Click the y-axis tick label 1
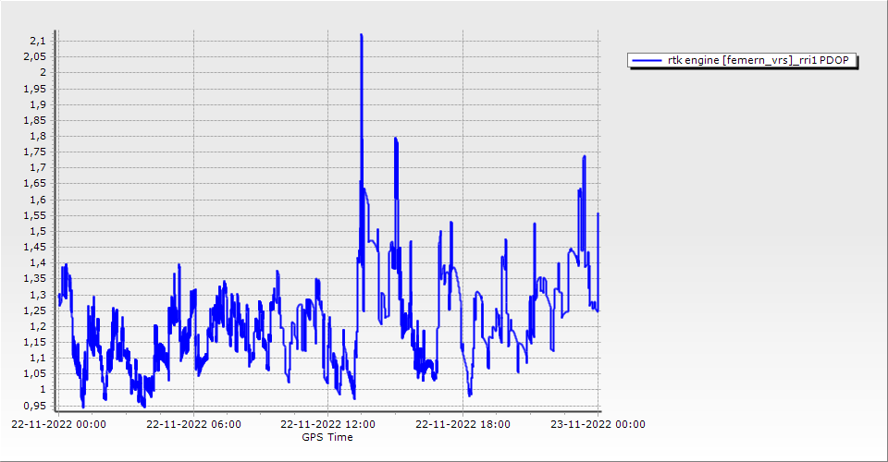 tap(43, 389)
